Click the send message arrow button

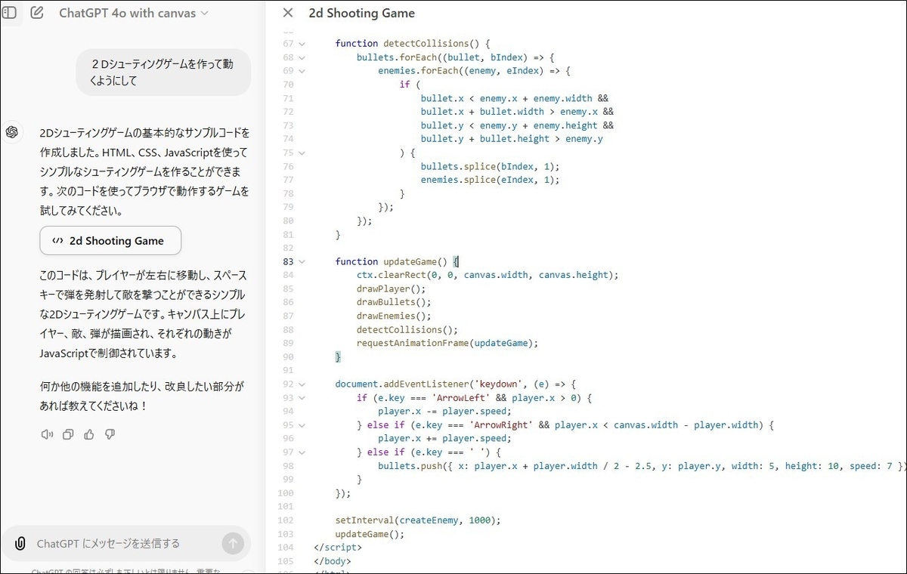click(x=233, y=543)
